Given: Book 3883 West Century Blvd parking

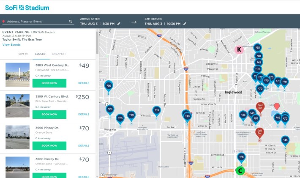Looking at the screenshot, I should [49, 83].
